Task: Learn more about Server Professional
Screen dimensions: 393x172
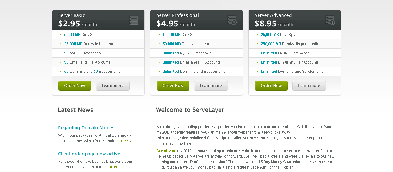Action: coord(211,86)
